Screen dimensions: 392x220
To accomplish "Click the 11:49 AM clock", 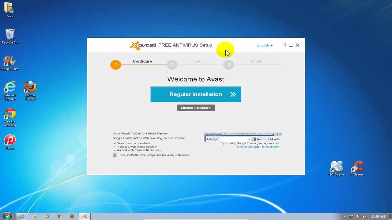I will (x=378, y=217).
